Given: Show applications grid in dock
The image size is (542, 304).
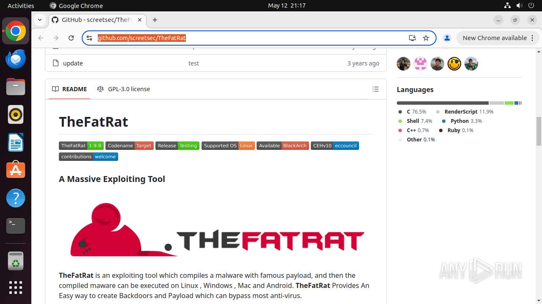Looking at the screenshot, I should (x=16, y=288).
